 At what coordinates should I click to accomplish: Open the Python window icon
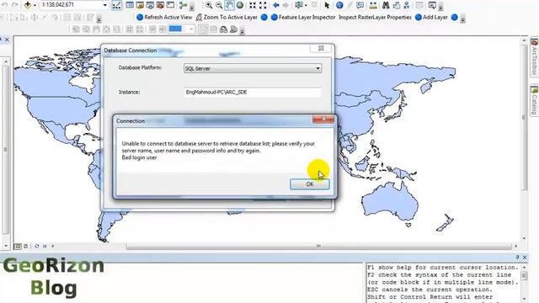click(170, 5)
